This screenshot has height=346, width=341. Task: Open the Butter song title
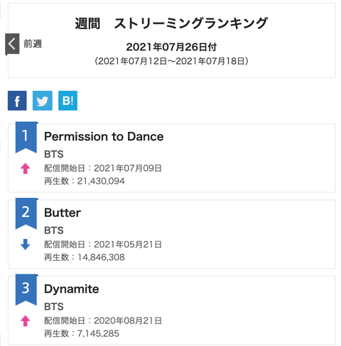click(x=63, y=213)
